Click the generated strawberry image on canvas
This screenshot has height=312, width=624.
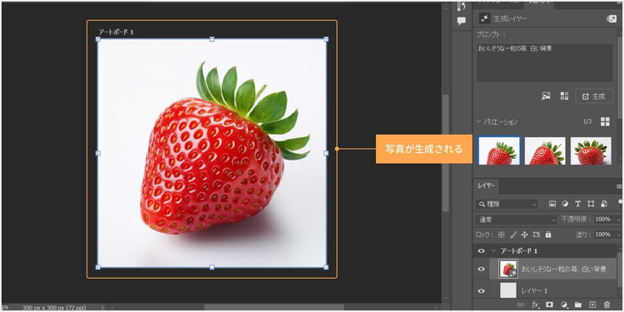click(x=212, y=153)
